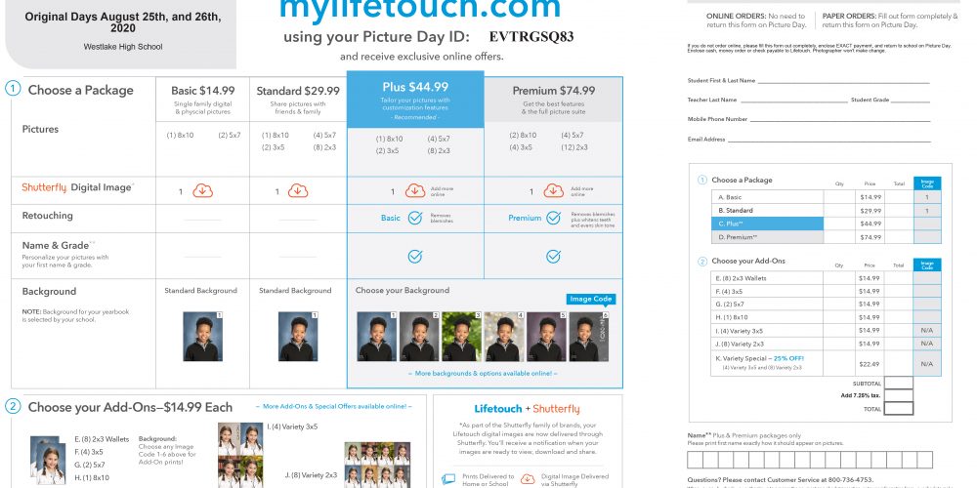Click the cloud download icon in Premium column
The width and height of the screenshot is (977, 488).
tap(553, 191)
